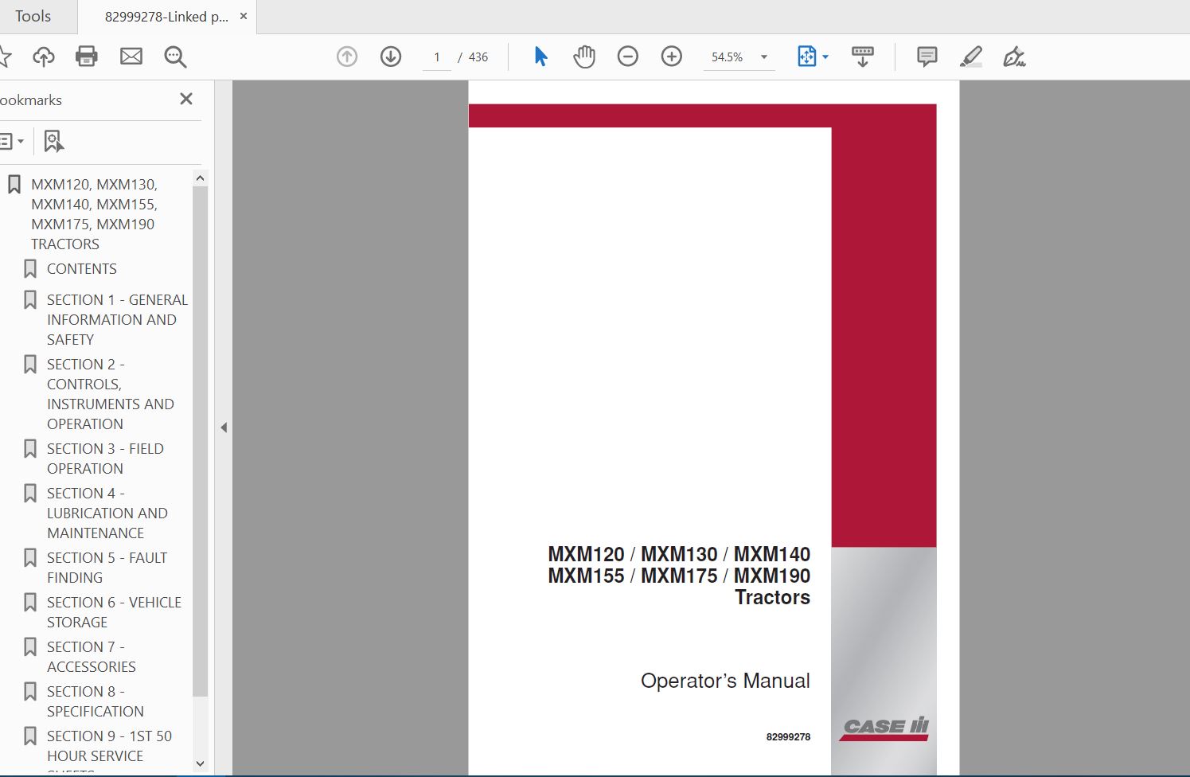Click the 82999278 part number on cover

788,737
